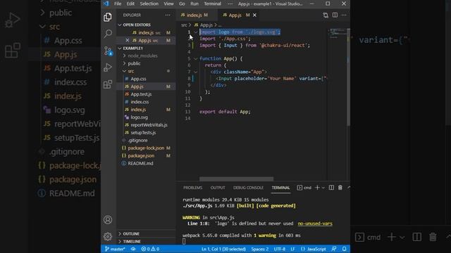Viewport: 451px width, 253px height.
Task: Open errors and warnings count in status bar
Action: [x=150, y=249]
